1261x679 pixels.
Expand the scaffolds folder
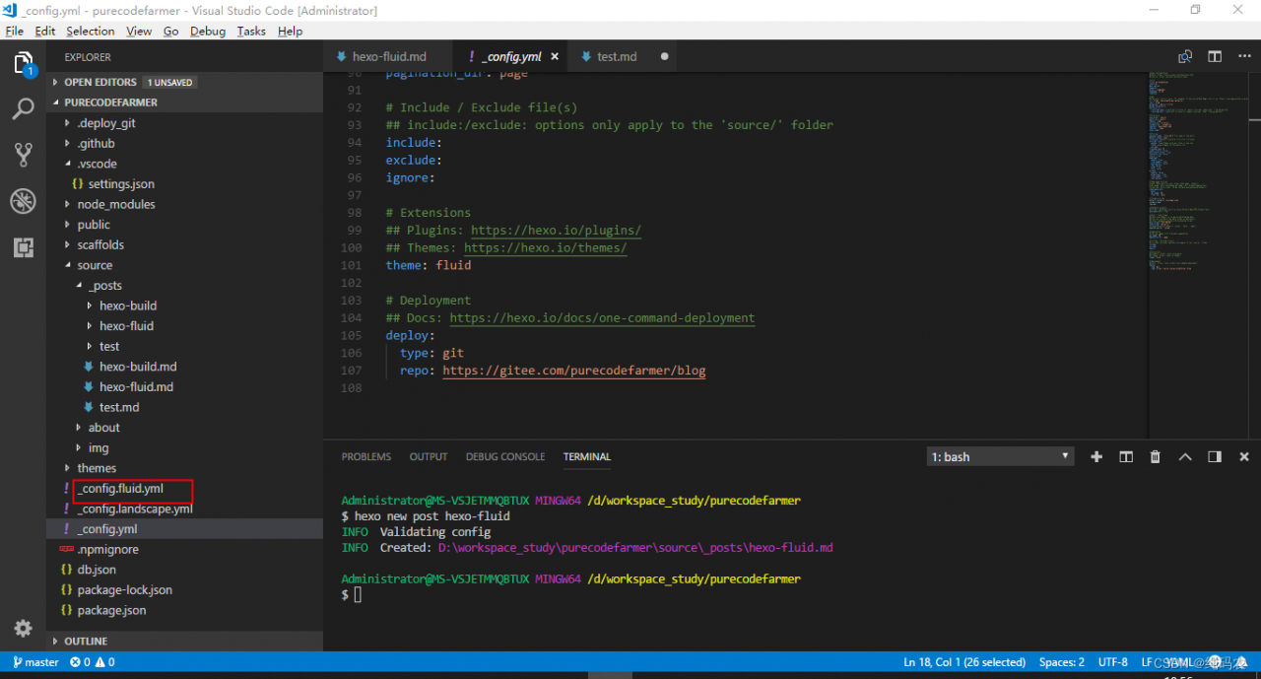100,244
